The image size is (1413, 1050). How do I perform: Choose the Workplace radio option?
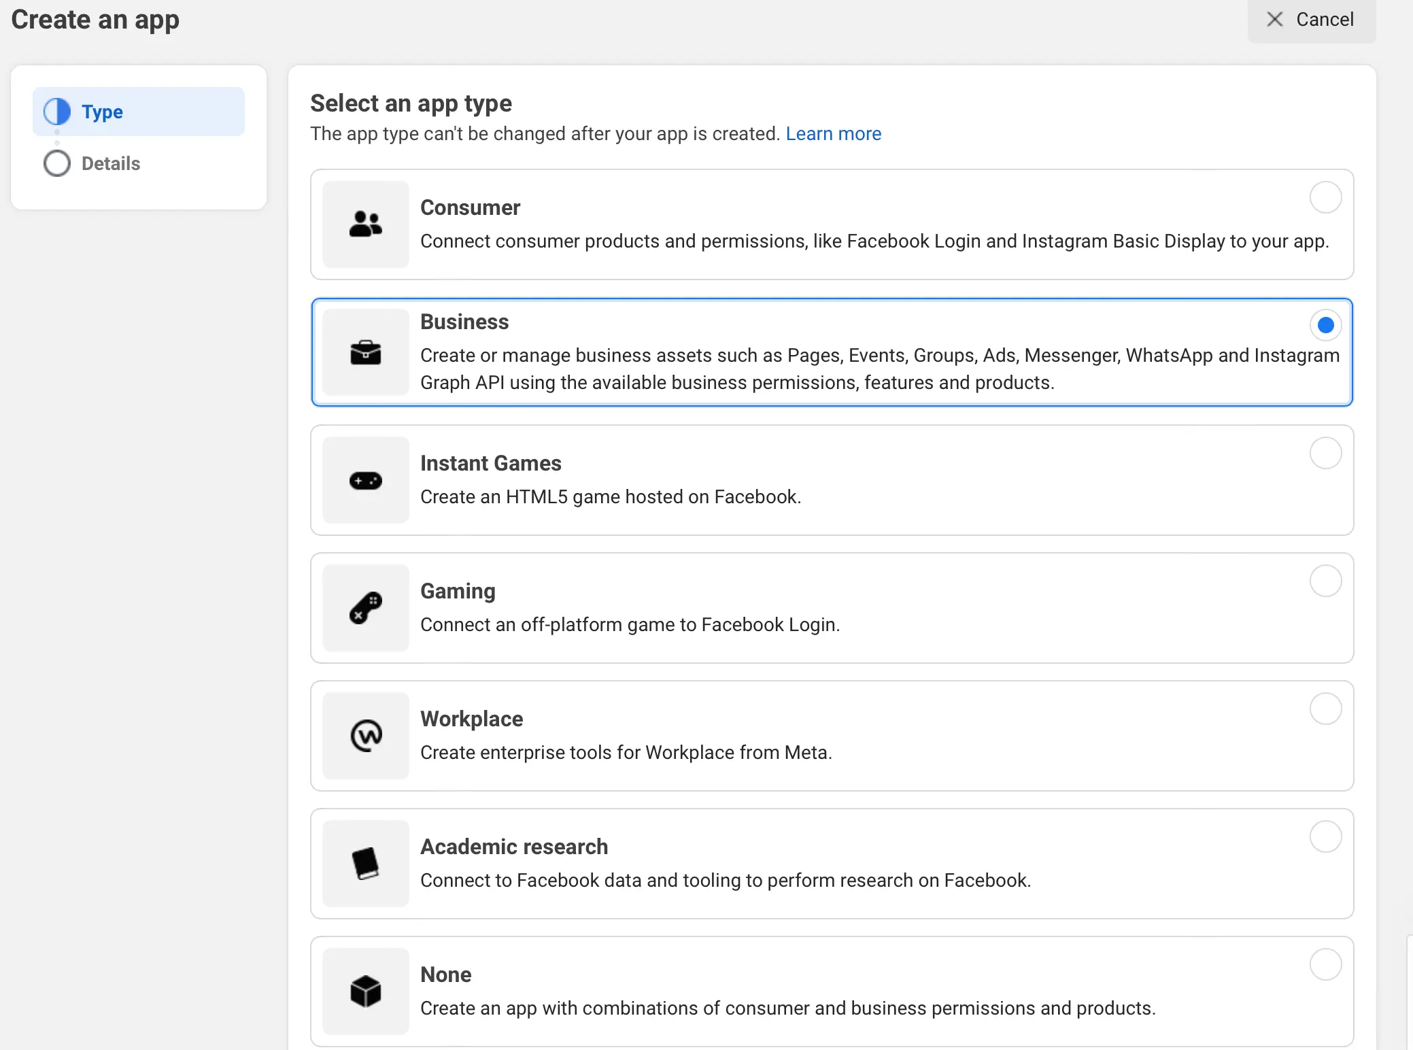coord(1325,709)
